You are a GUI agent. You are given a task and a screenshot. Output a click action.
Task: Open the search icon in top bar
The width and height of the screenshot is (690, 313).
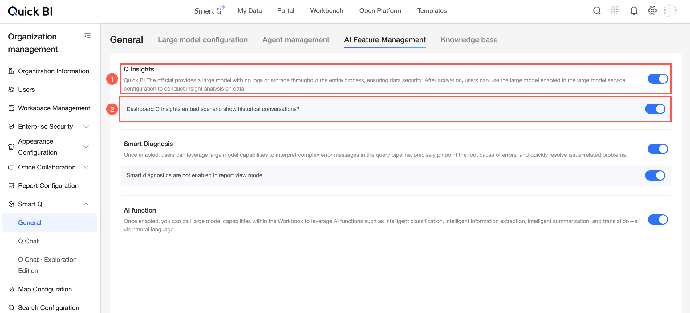pos(597,11)
